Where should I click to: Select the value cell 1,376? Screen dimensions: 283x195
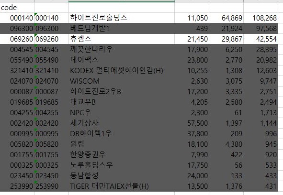[226, 186]
